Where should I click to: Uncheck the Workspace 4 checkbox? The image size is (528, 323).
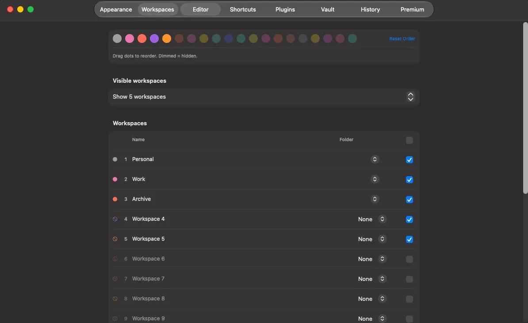point(409,219)
